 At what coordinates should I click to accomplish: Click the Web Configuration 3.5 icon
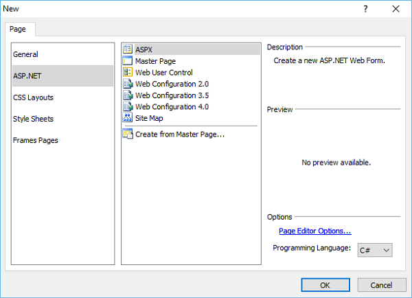128,95
